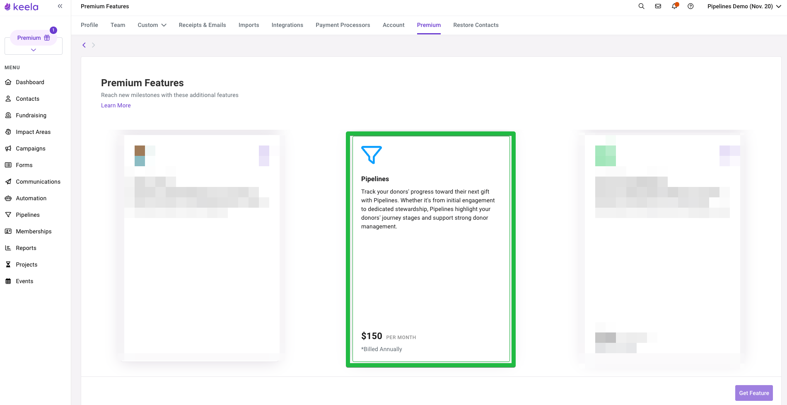This screenshot has height=405, width=787.
Task: Click the Automation robot icon
Action: [x=8, y=198]
